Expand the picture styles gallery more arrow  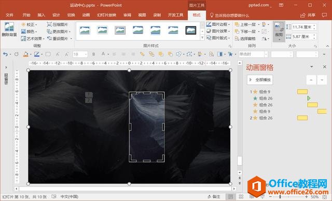point(202,38)
